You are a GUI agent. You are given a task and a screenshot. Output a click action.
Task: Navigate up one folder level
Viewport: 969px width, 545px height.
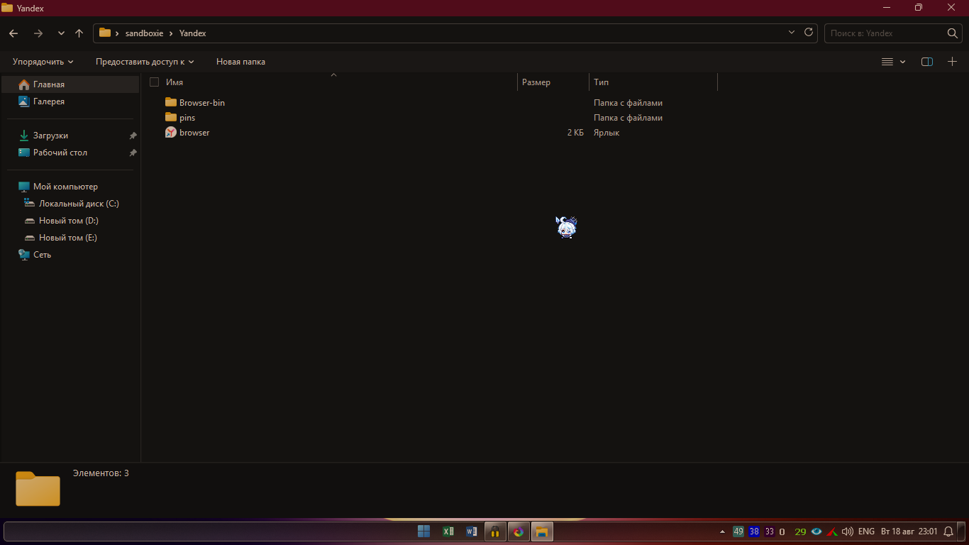point(79,33)
